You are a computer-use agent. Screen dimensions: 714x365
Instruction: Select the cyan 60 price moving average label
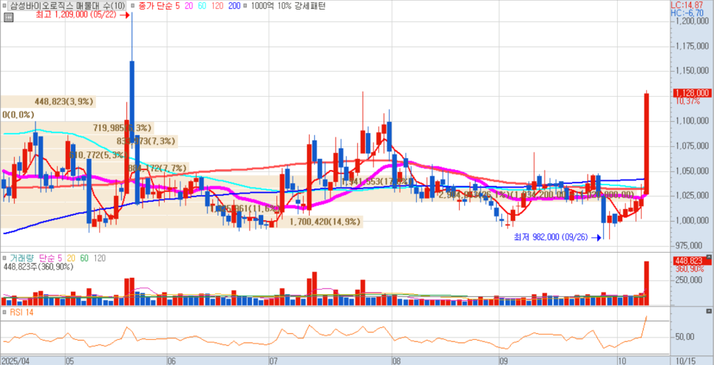pyautogui.click(x=204, y=7)
